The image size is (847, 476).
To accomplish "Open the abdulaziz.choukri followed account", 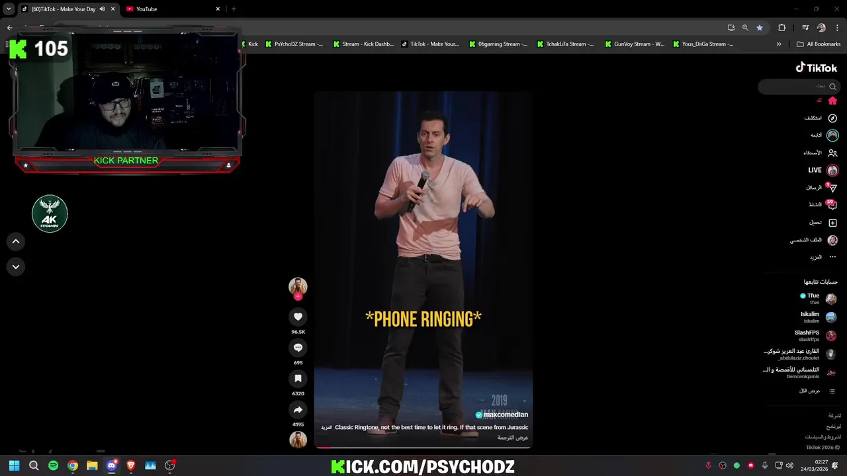I will tap(801, 354).
